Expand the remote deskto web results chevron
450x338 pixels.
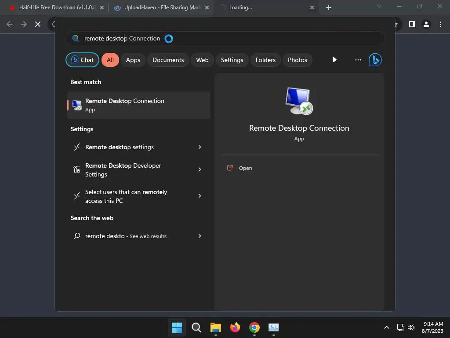click(200, 236)
